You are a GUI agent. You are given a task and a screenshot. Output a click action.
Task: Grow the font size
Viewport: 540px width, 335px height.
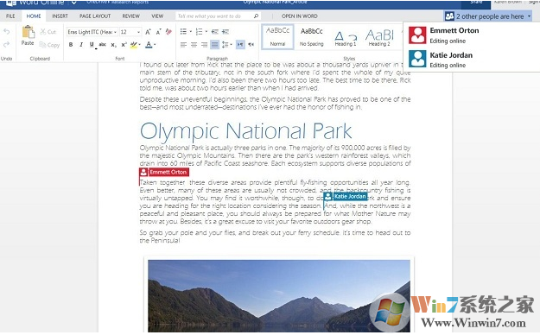point(148,32)
